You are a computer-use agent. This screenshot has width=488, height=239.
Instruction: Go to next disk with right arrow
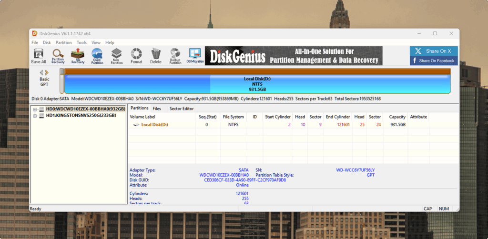coord(47,72)
